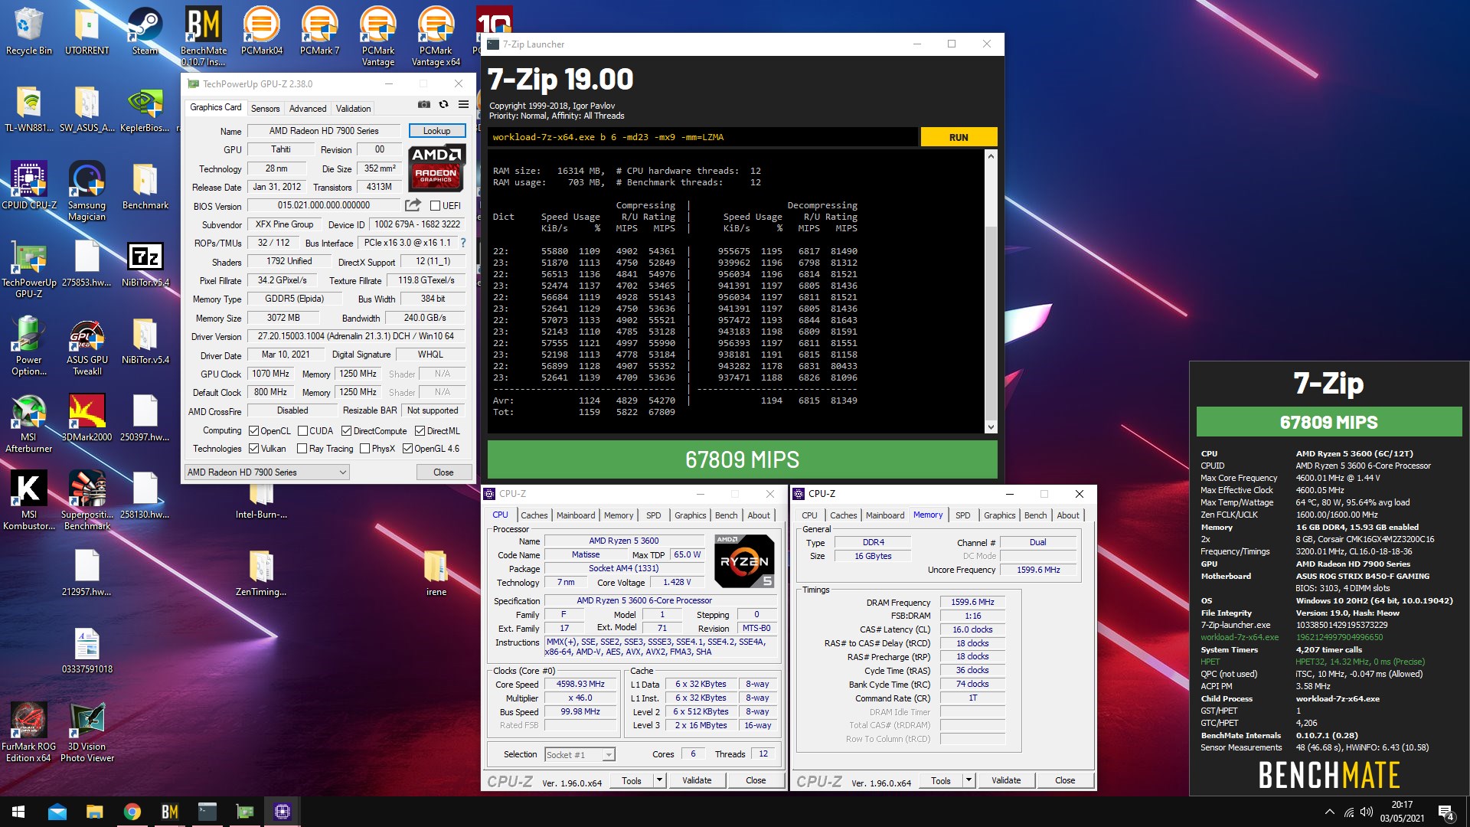This screenshot has height=827, width=1470.
Task: Open the Bench tab in right CPU-Z window
Action: point(1035,515)
